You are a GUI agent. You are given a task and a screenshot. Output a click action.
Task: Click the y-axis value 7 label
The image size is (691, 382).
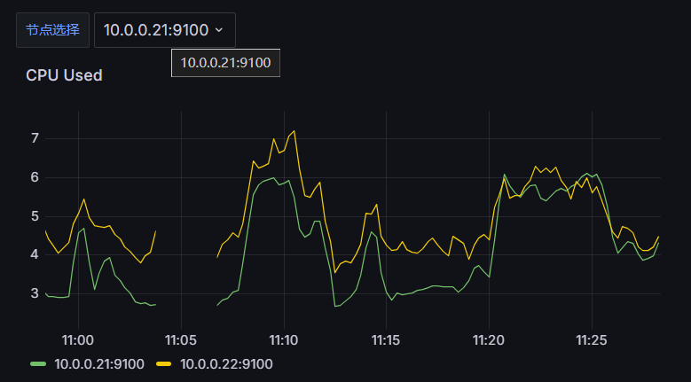click(35, 138)
